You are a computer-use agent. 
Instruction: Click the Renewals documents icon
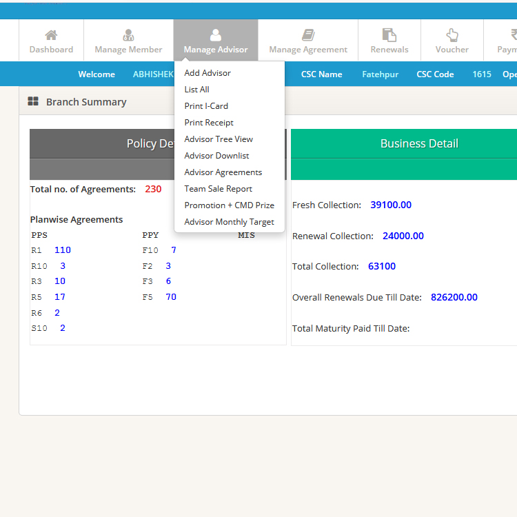(x=389, y=35)
